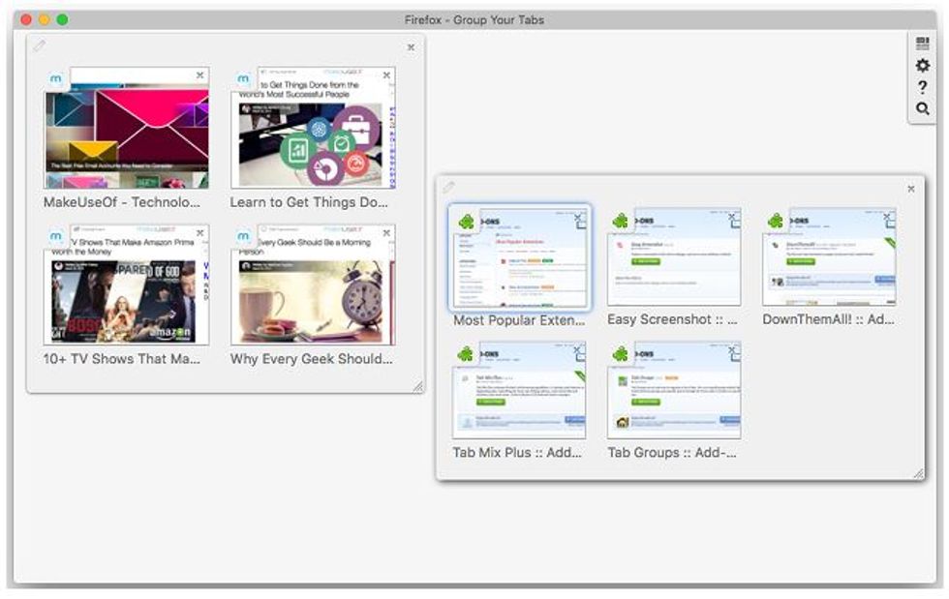Click resize handle of the MakeUseOf group
Screen dimensions: 949x599
(x=417, y=386)
